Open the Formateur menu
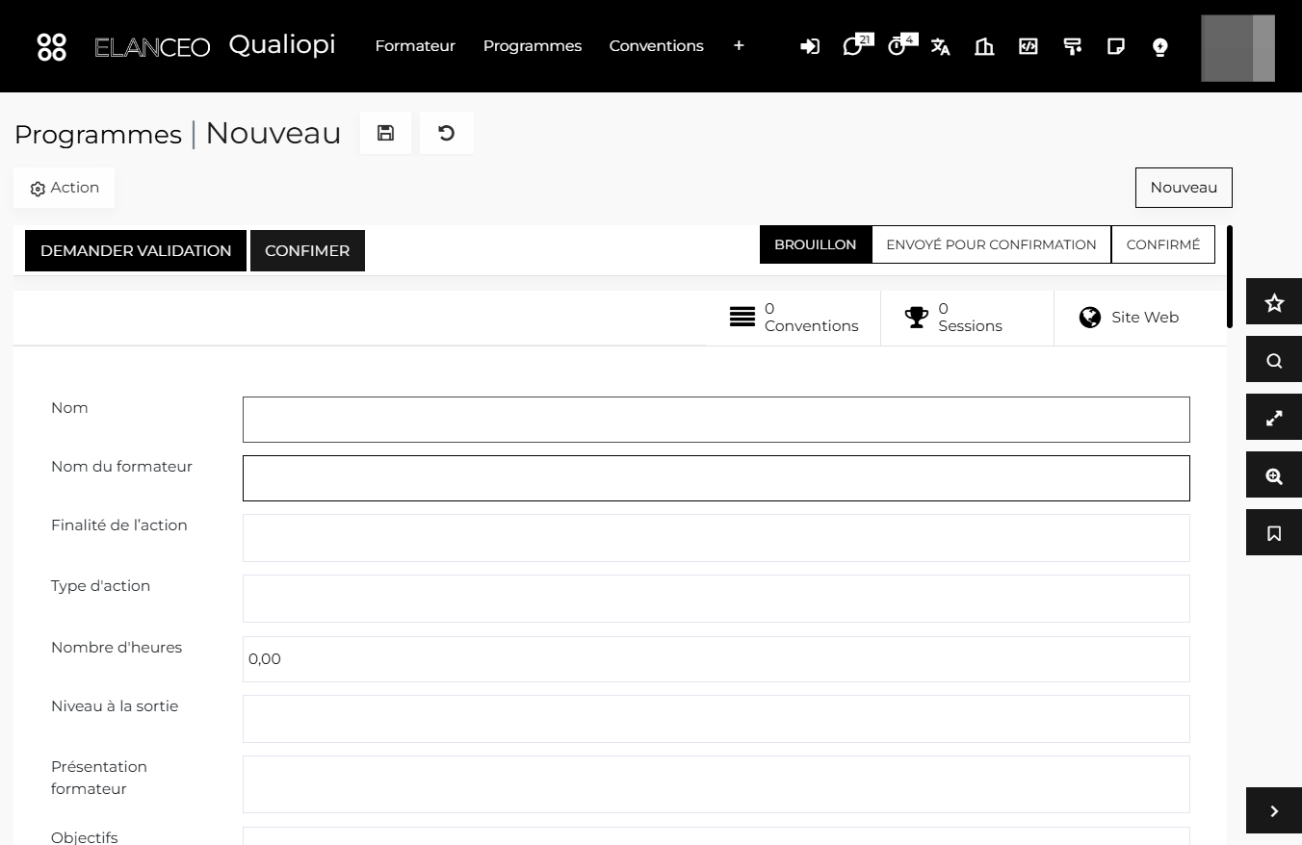1302x845 pixels. (x=415, y=45)
